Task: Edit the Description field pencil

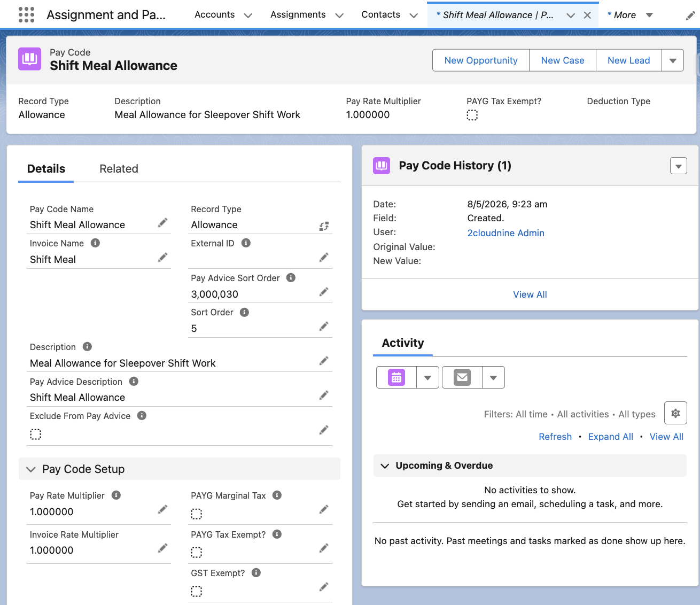Action: [x=324, y=361]
